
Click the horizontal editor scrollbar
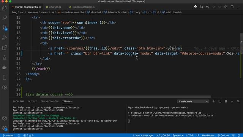click(x=125, y=97)
